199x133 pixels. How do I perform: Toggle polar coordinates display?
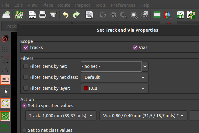(x=5, y=59)
